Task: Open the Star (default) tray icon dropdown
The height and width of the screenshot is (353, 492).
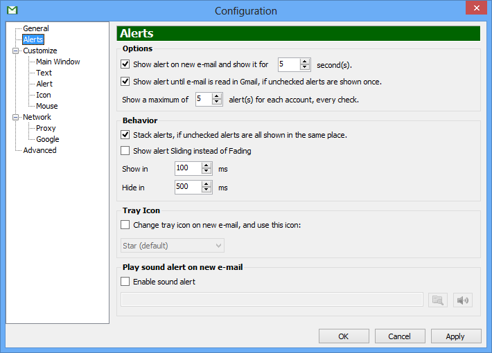Action: pos(173,246)
